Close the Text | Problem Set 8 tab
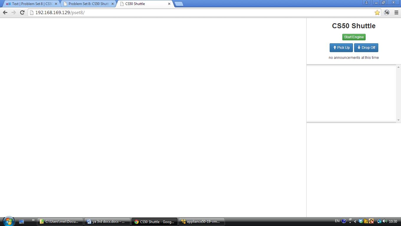The width and height of the screenshot is (401, 226). pyautogui.click(x=56, y=4)
